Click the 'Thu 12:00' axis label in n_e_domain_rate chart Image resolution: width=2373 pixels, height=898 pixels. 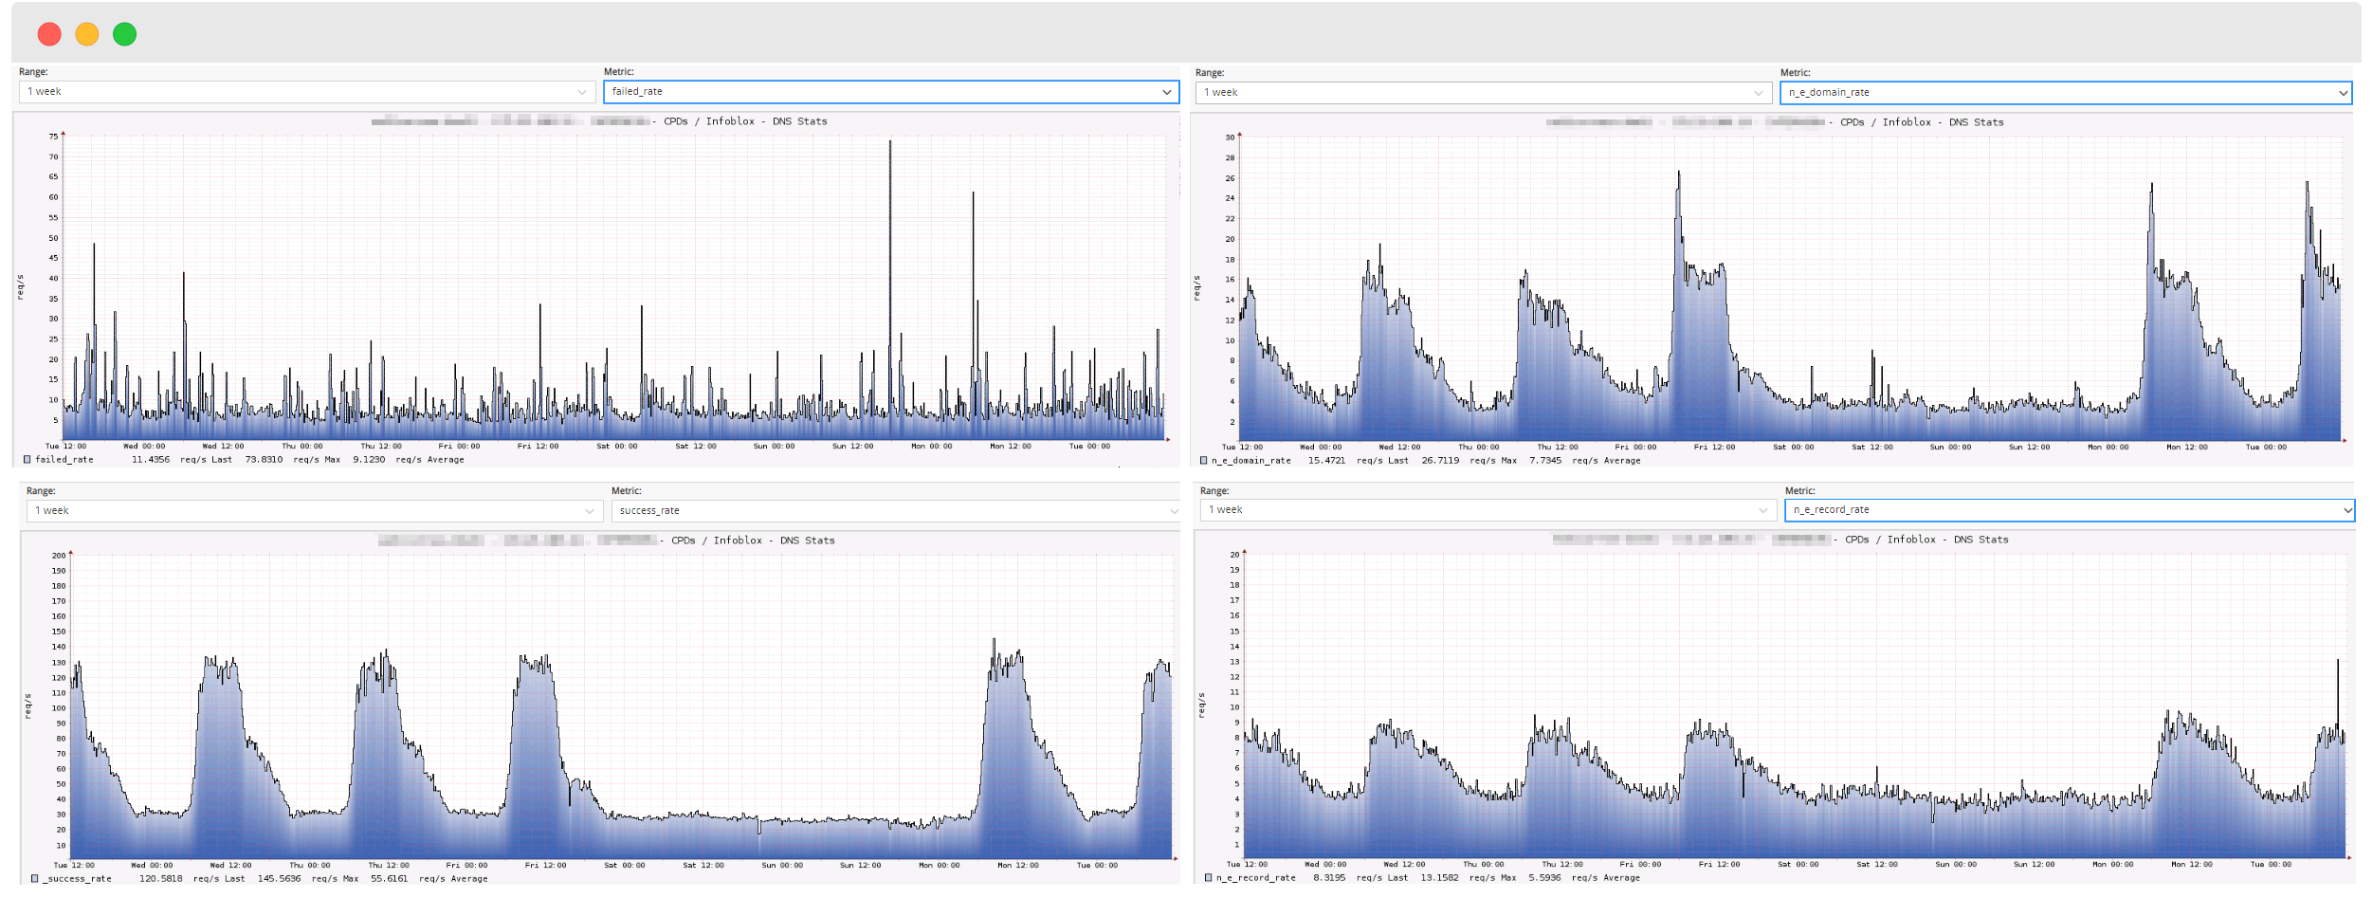[x=1558, y=448]
